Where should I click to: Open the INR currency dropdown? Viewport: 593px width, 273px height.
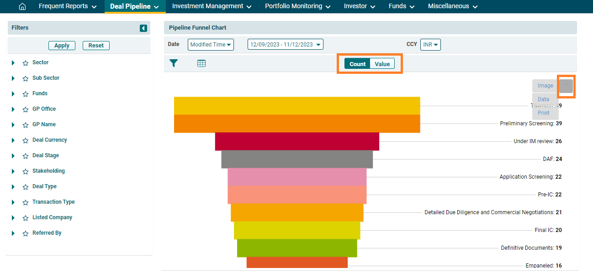pyautogui.click(x=430, y=45)
